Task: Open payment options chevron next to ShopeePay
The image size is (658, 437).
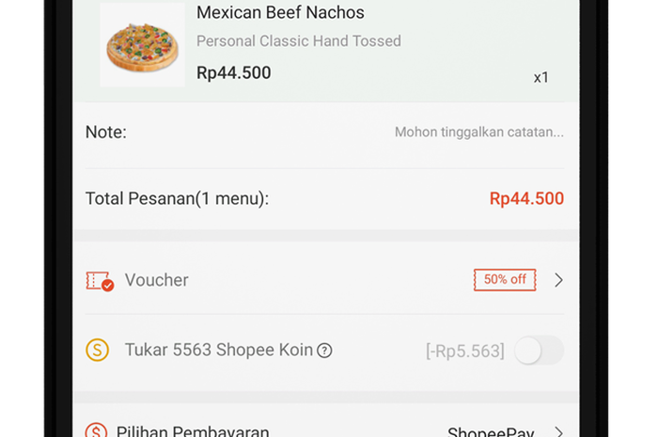Action: (558, 431)
